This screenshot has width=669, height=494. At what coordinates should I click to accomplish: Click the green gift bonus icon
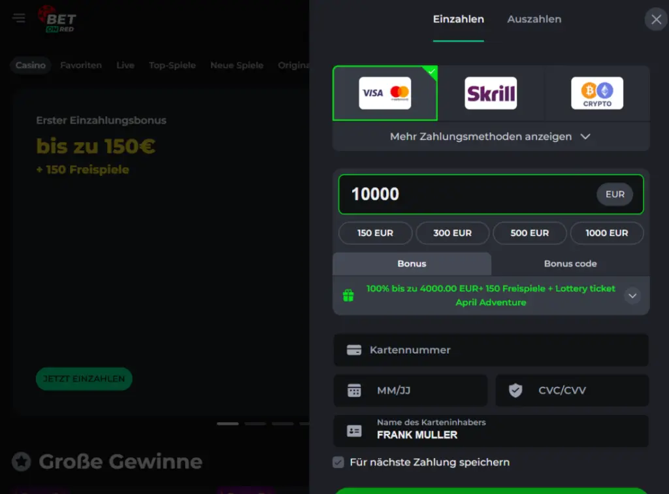pos(348,295)
